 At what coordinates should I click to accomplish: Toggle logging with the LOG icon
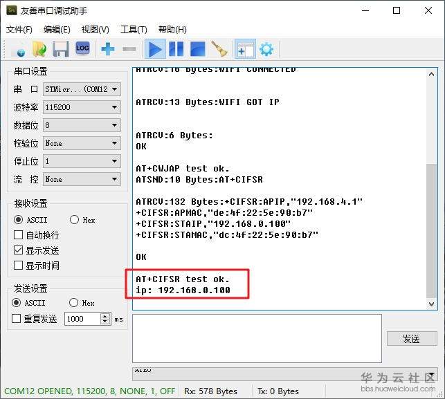coord(82,48)
